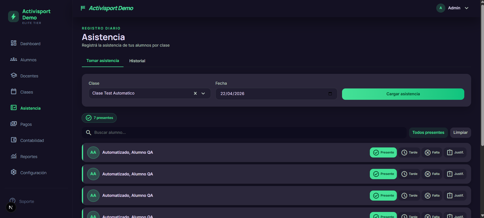Click the Reportes chart icon
Viewport: 484px width, 218px height.
click(14, 156)
